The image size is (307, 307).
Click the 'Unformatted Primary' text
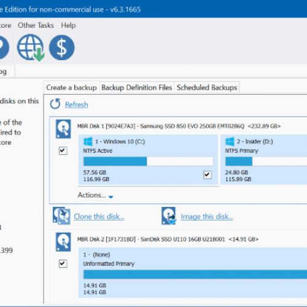coord(109,264)
